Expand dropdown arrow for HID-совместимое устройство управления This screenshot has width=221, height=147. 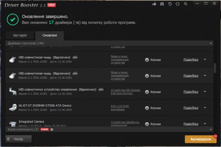coord(205,92)
